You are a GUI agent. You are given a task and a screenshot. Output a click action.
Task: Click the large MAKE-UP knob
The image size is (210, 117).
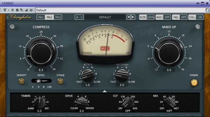[x=169, y=52]
